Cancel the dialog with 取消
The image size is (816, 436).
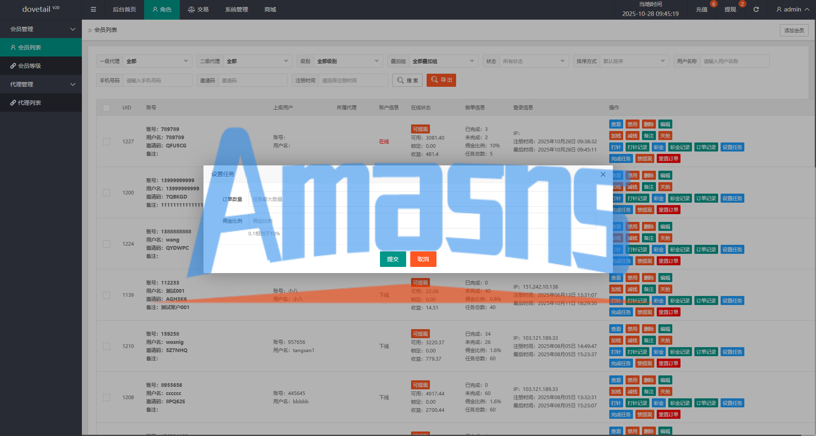click(423, 259)
